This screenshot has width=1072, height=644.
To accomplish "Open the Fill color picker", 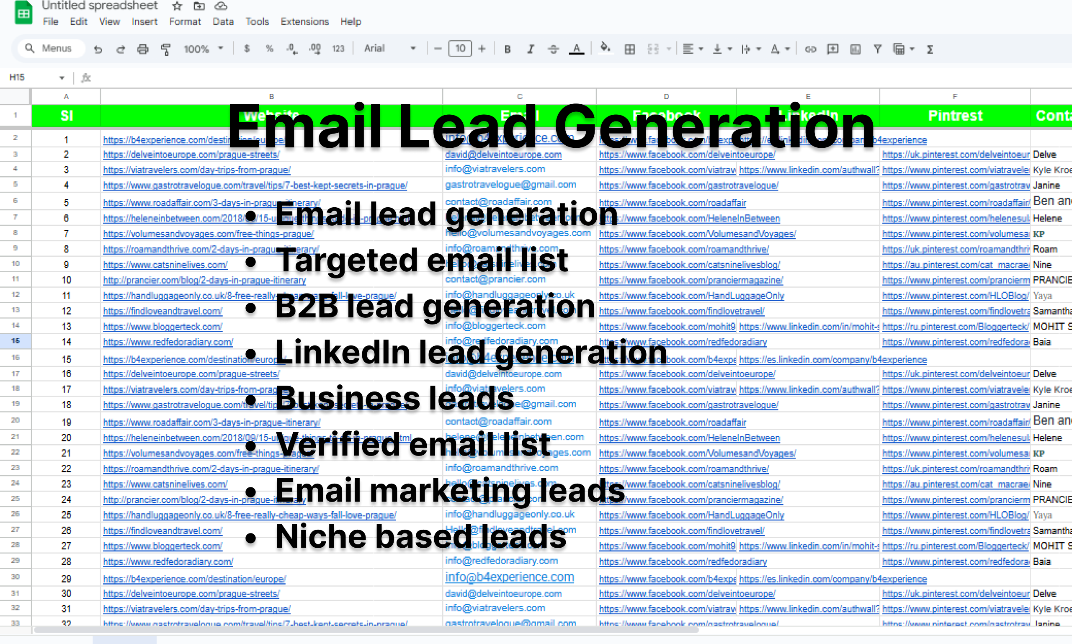I will click(x=605, y=48).
